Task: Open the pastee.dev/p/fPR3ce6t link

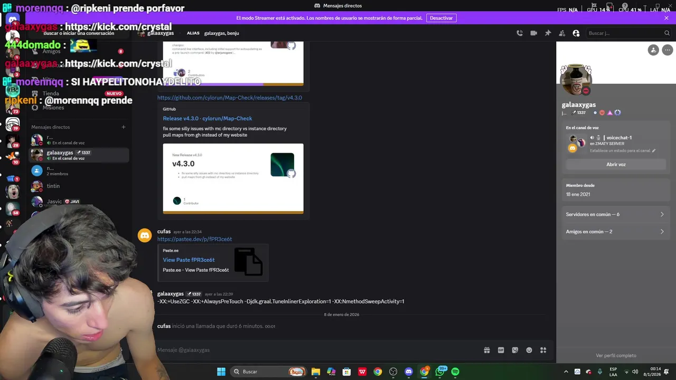Action: (194, 239)
